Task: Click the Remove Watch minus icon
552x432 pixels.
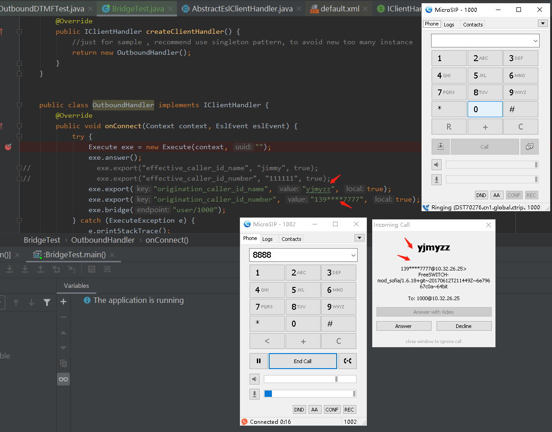Action: tap(63, 317)
